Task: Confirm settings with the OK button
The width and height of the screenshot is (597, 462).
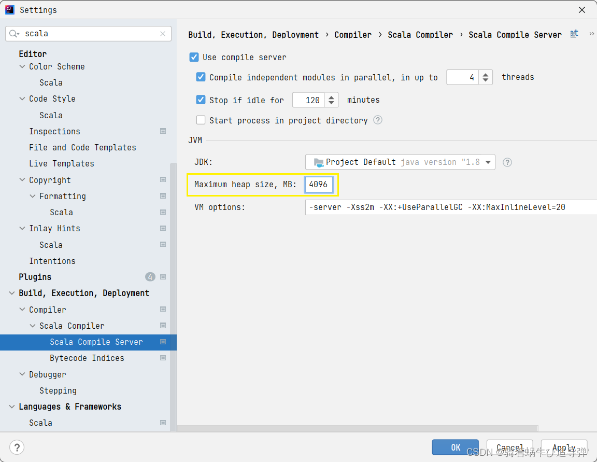Action: click(455, 447)
